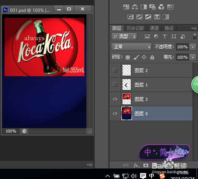The image size is (198, 179).
Task: Open the 不透明度 opacity slider arrow
Action: click(x=192, y=47)
